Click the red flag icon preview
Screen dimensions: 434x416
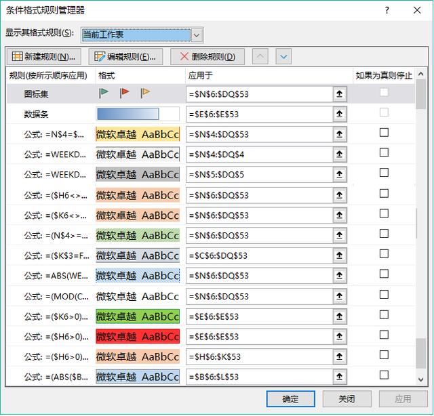[x=124, y=93]
